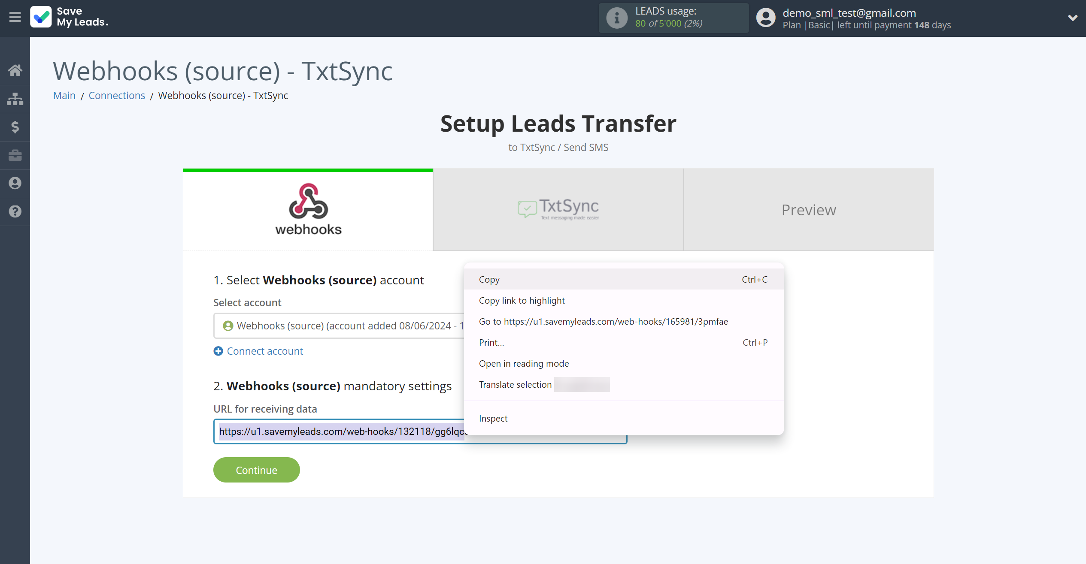This screenshot has height=564, width=1086.
Task: Click the Continue button
Action: (256, 470)
